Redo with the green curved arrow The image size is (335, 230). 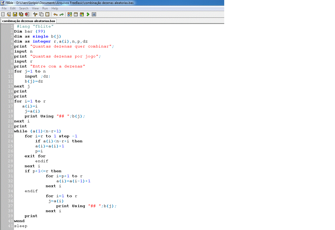pyautogui.click(x=62, y=14)
